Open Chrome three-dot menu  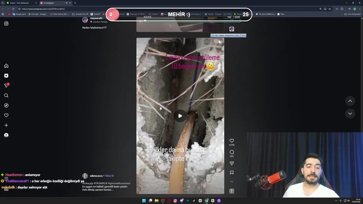click(x=360, y=9)
